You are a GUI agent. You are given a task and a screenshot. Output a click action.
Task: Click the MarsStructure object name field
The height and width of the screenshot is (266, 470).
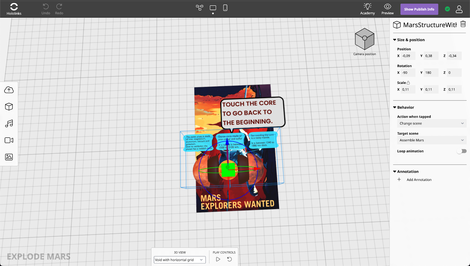[x=430, y=25]
